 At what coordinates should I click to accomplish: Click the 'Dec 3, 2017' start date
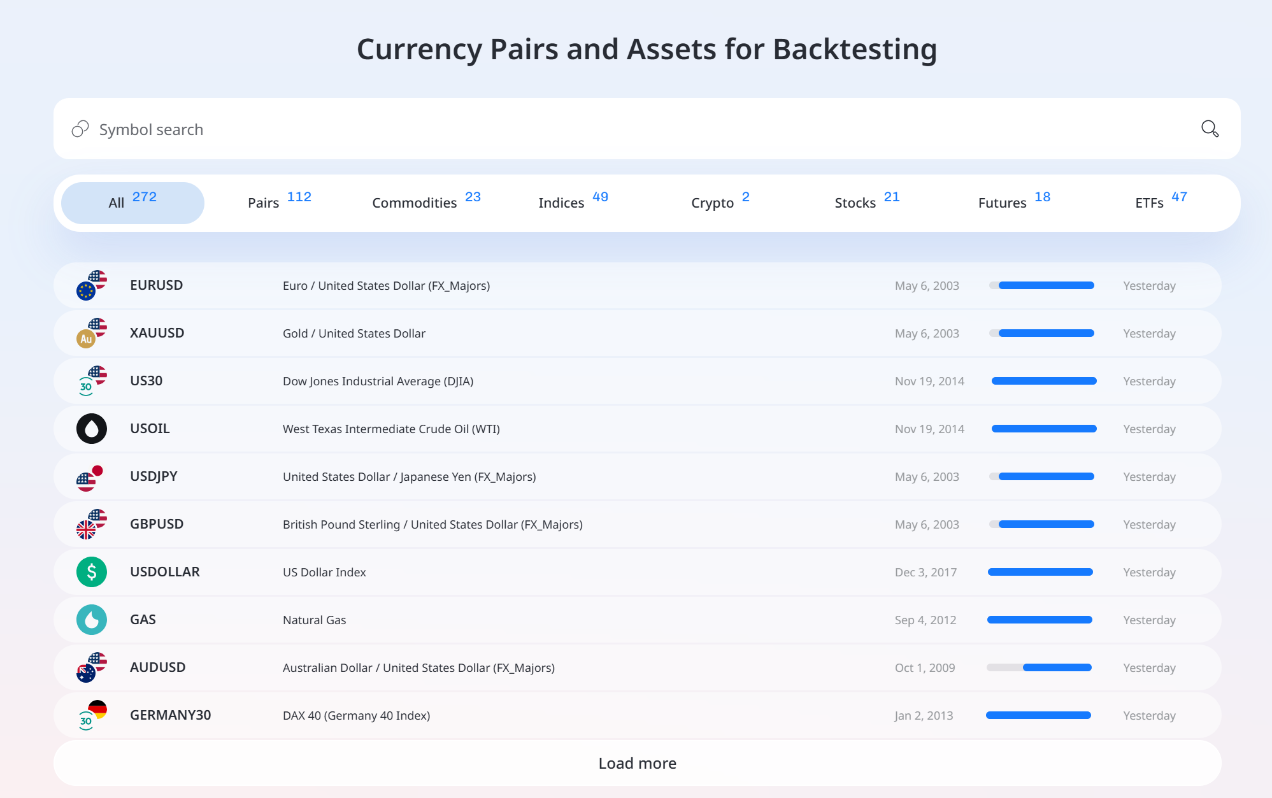pyautogui.click(x=925, y=572)
